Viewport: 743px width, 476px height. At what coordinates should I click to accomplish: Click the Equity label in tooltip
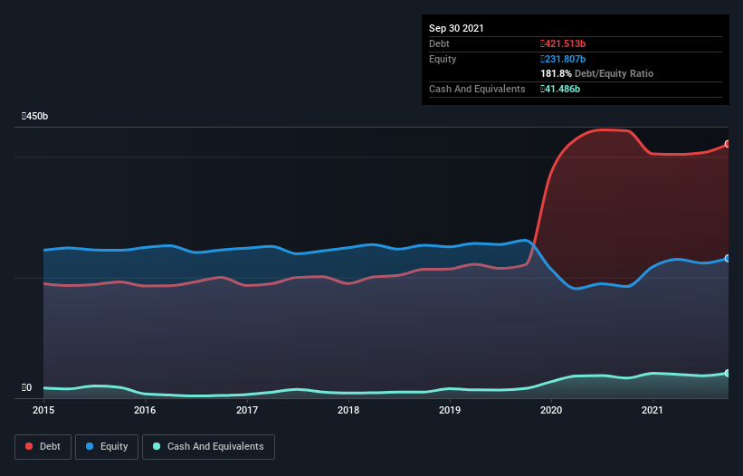pyautogui.click(x=443, y=59)
